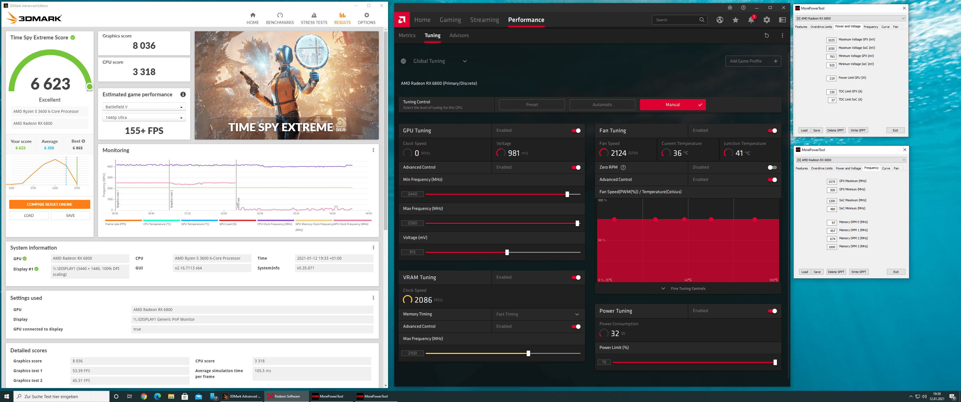The width and height of the screenshot is (961, 402).
Task: Click Windows Start button
Action: [x=6, y=396]
